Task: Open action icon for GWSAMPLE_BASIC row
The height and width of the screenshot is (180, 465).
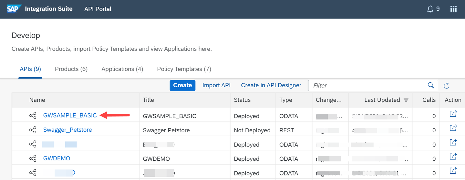Action: [x=453, y=114]
